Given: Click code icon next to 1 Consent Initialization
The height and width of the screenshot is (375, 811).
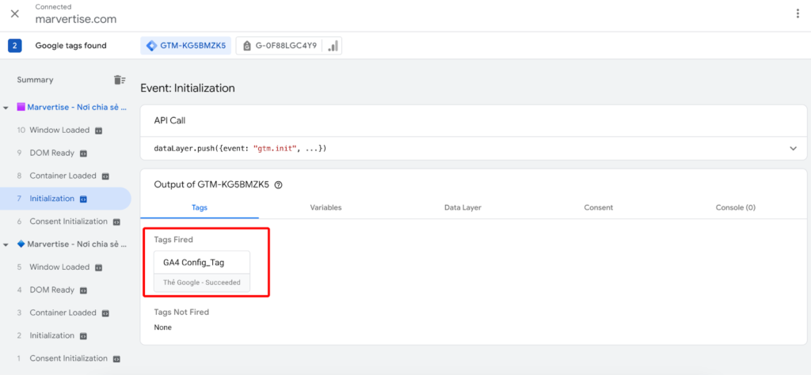Looking at the screenshot, I should point(117,358).
